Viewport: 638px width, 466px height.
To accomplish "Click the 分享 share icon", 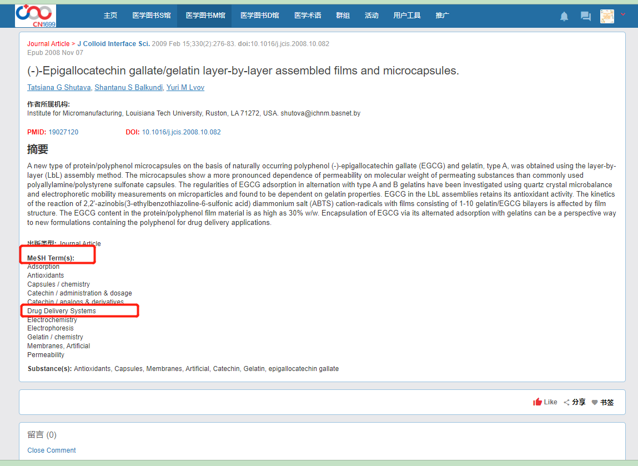I will tap(566, 402).
